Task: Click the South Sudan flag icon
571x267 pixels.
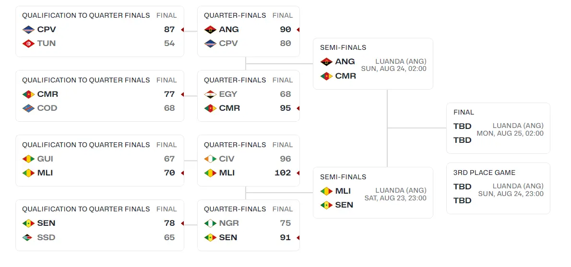Action: [28, 238]
